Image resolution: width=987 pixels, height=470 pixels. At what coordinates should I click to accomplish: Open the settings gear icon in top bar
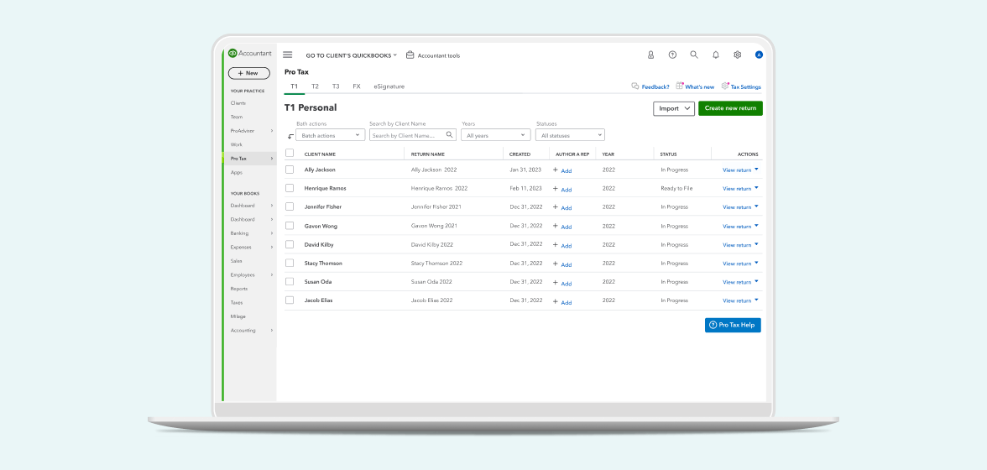(x=737, y=55)
